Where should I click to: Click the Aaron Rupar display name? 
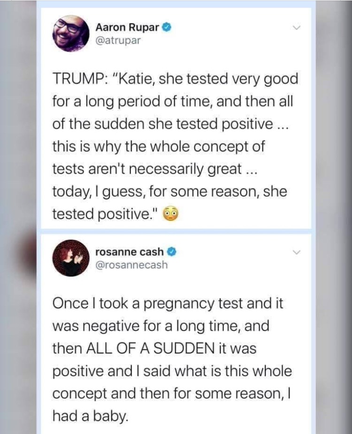coord(127,27)
